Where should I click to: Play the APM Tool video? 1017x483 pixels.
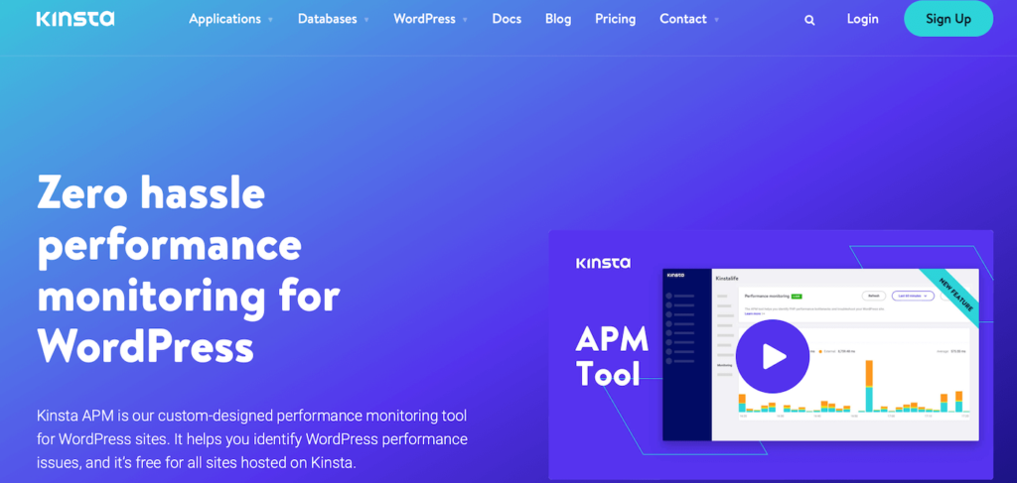(772, 356)
